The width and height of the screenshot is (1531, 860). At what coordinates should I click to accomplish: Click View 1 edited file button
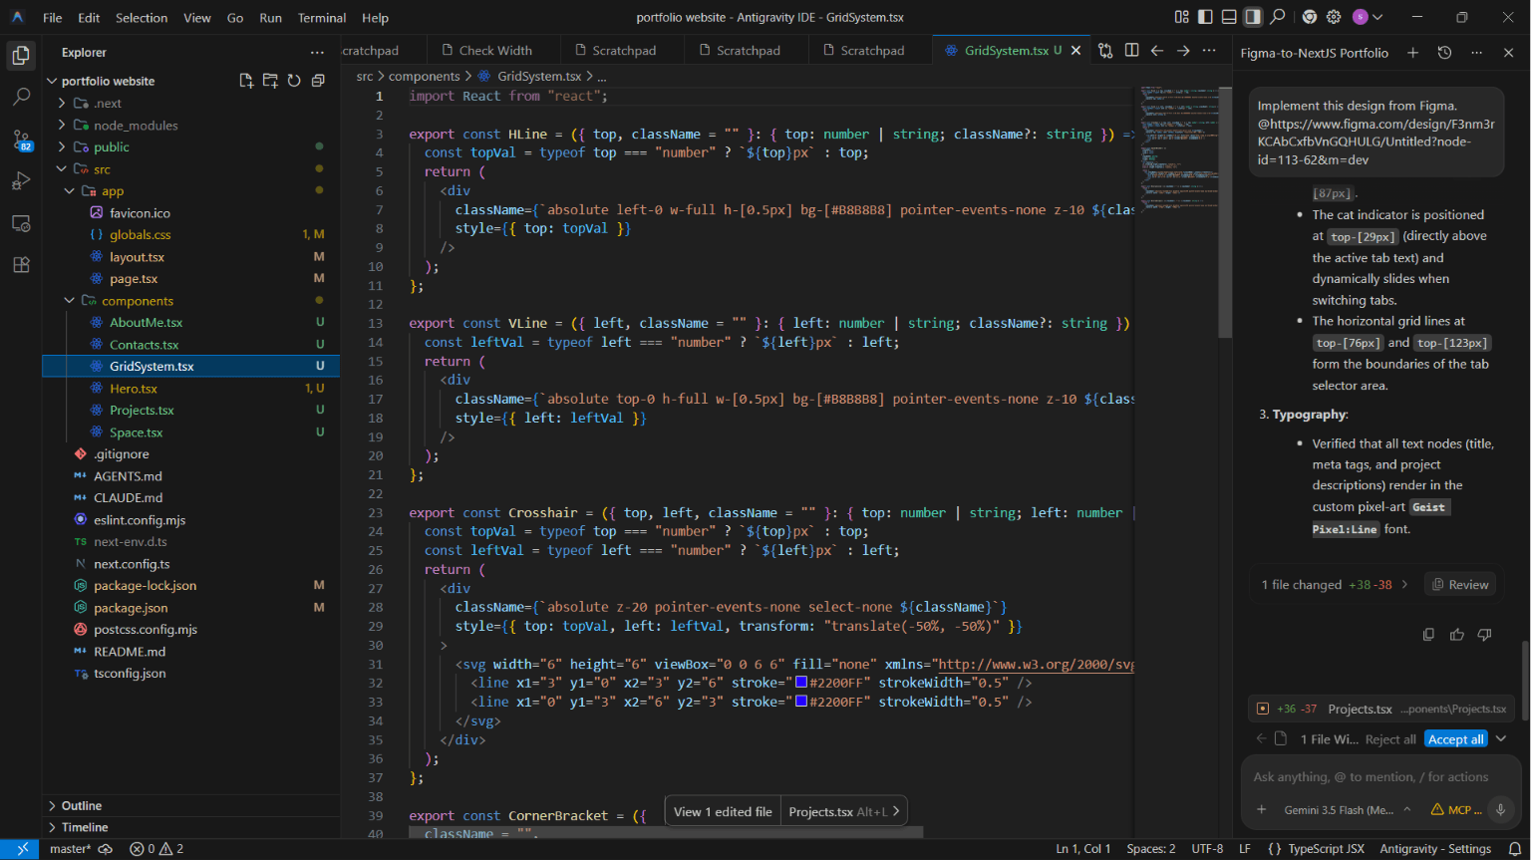(723, 811)
